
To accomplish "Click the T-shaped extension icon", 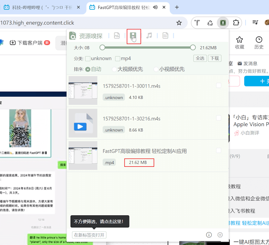I will click(197, 23).
